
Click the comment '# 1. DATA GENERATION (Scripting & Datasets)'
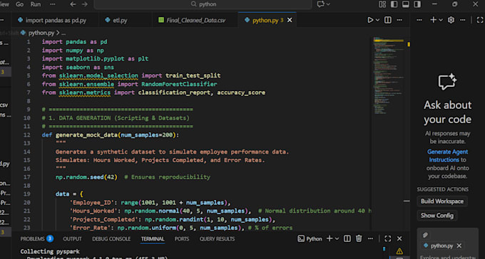click(116, 118)
